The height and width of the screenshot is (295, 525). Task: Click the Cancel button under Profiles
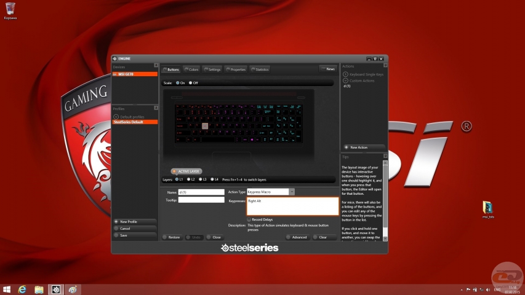[135, 229]
